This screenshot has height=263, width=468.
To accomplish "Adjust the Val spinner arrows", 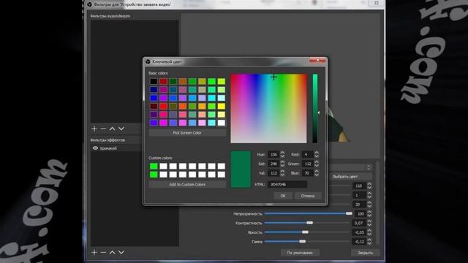I will click(x=282, y=173).
